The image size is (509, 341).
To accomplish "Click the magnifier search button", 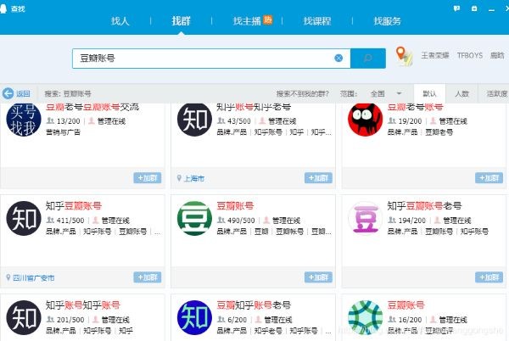I will pos(367,58).
